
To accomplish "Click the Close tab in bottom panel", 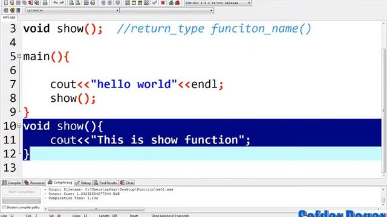I will (127, 183).
